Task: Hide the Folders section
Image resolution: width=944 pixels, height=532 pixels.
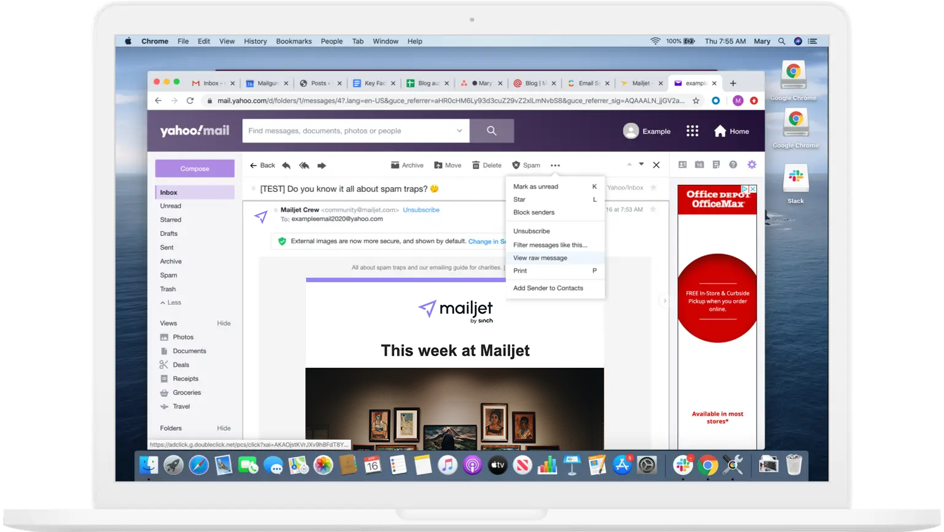Action: [x=224, y=428]
